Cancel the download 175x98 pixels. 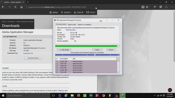111,50
